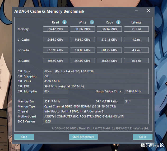Click L2 Cache read 816.93 GB/s
Screen dimensions: 167x151
55,50
